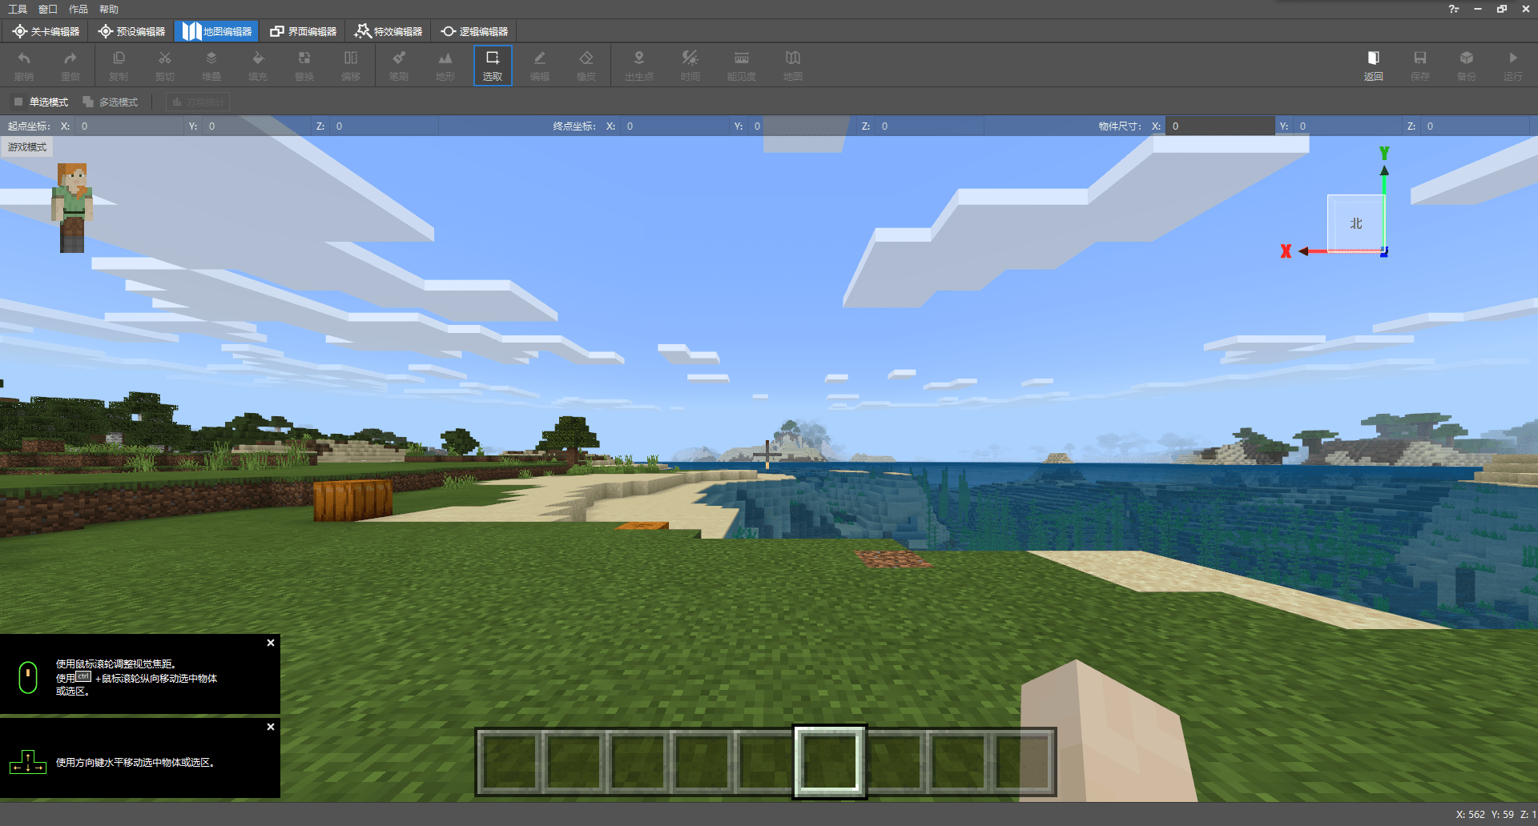Viewport: 1538px width, 826px height.
Task: Click the 终点坐标 Z input field
Action: (930, 126)
